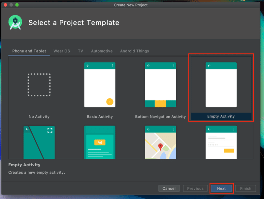Click the red map pin icon
Screen dimensions: 264x199
(x=160, y=147)
